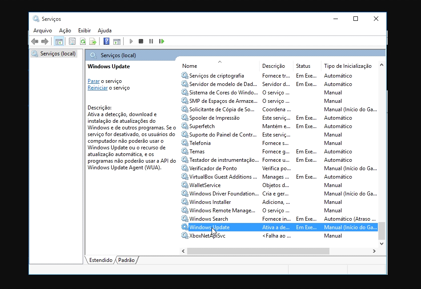
Task: Start service with the play icon
Action: point(131,41)
